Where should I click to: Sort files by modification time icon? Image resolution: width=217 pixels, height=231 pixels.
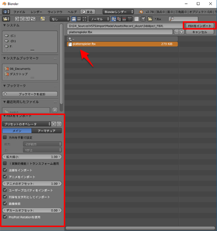tap(124, 19)
